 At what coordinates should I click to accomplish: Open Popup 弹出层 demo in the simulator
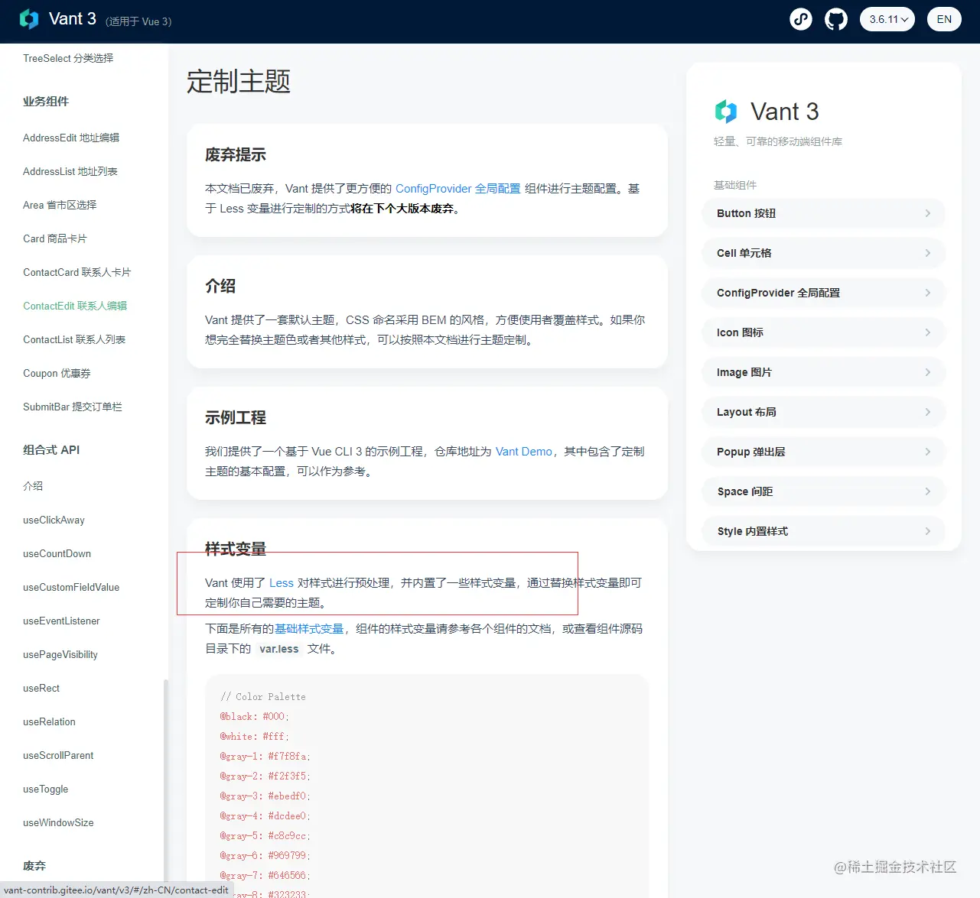coord(823,452)
